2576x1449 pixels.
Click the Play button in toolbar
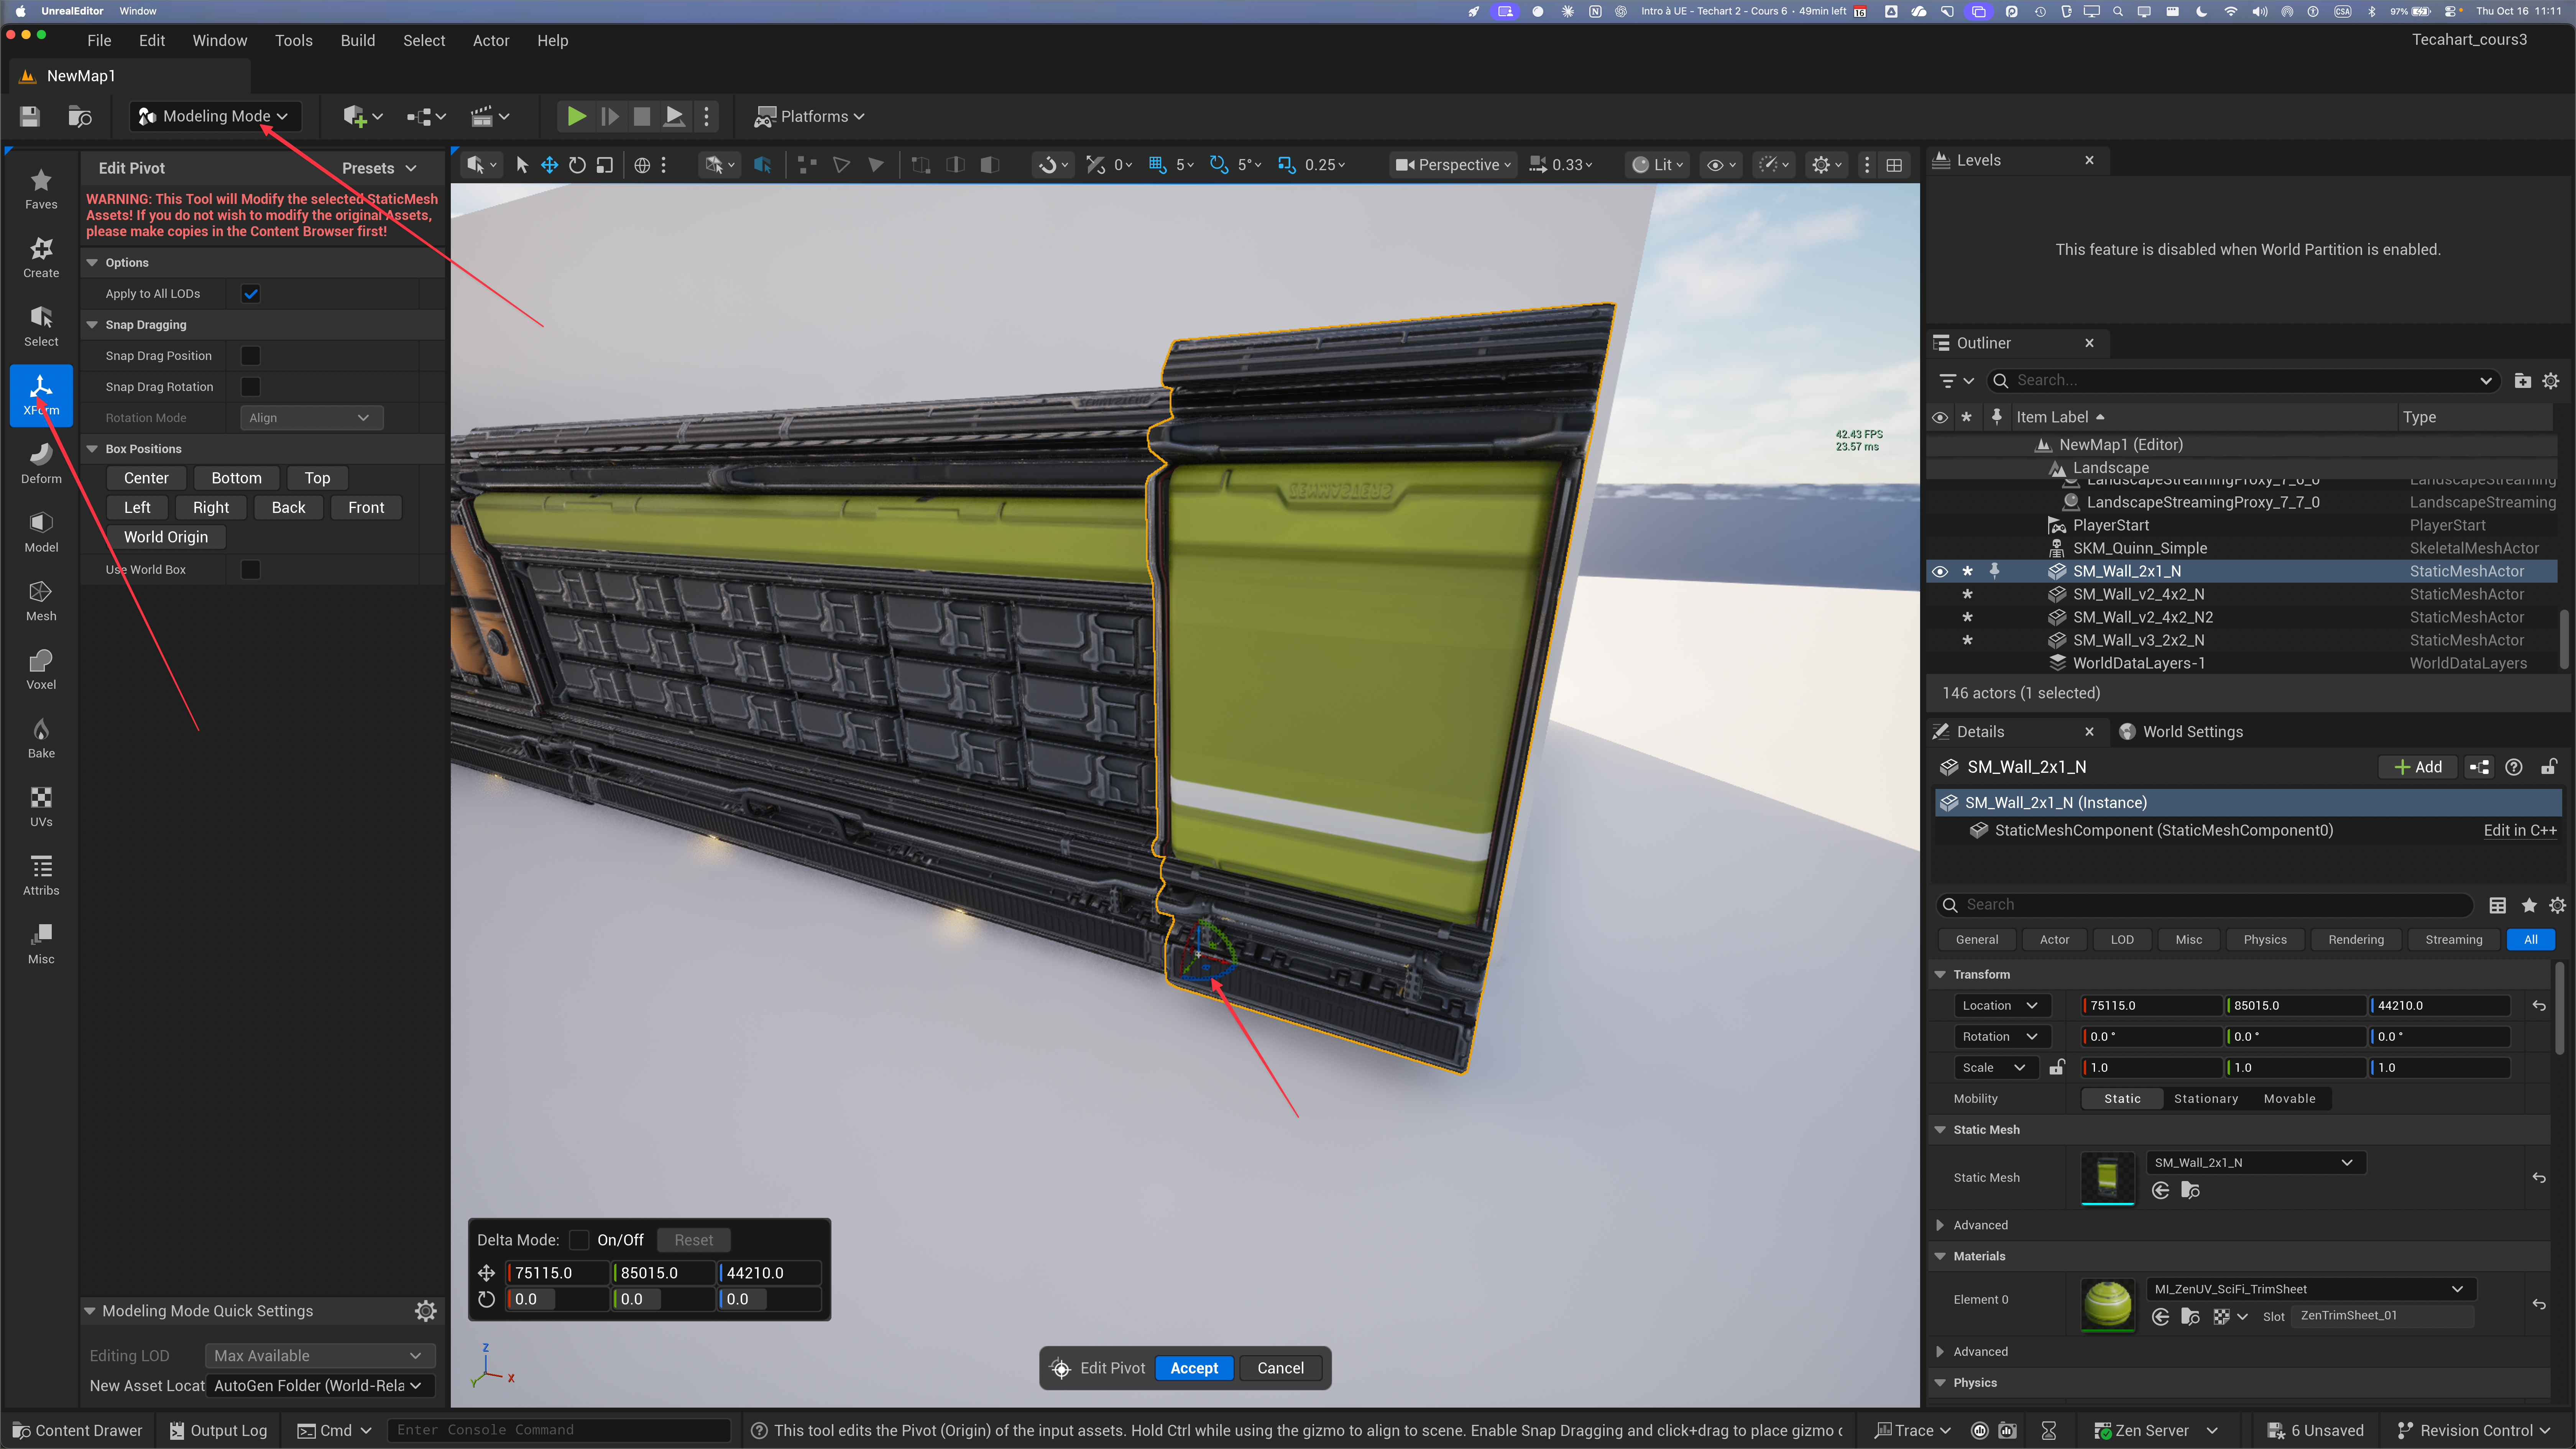[x=576, y=116]
